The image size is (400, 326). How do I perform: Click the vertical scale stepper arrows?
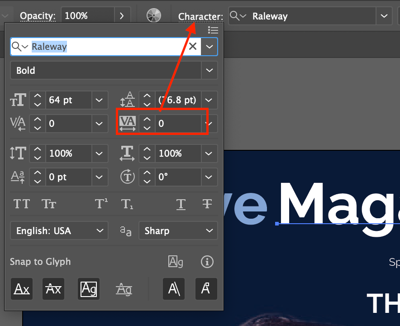pos(38,153)
